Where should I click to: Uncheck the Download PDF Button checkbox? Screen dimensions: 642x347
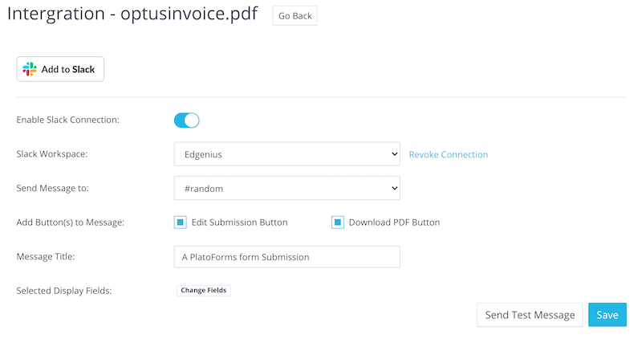coord(337,222)
